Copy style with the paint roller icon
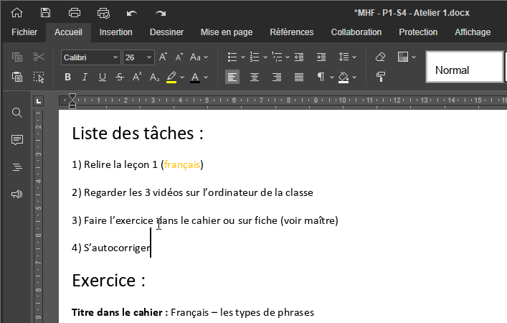The height and width of the screenshot is (323, 507). (x=381, y=77)
